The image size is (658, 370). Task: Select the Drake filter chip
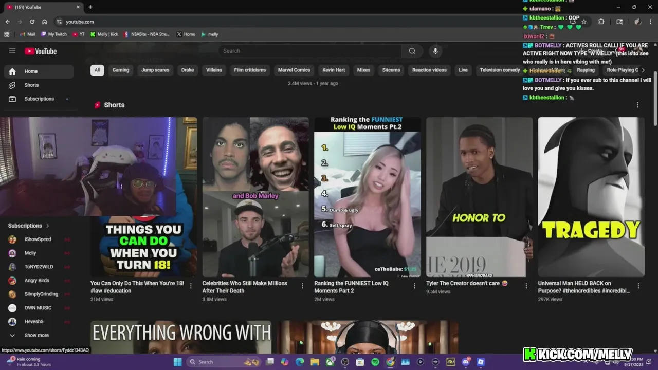188,70
